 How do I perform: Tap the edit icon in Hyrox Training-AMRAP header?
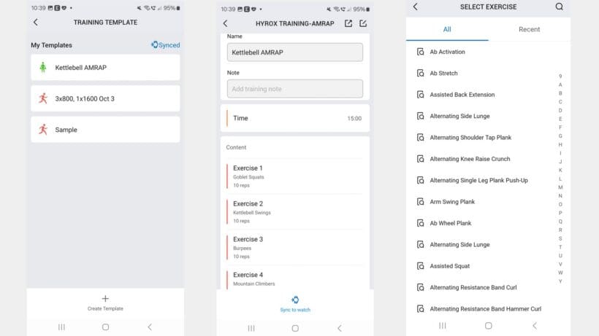click(363, 23)
